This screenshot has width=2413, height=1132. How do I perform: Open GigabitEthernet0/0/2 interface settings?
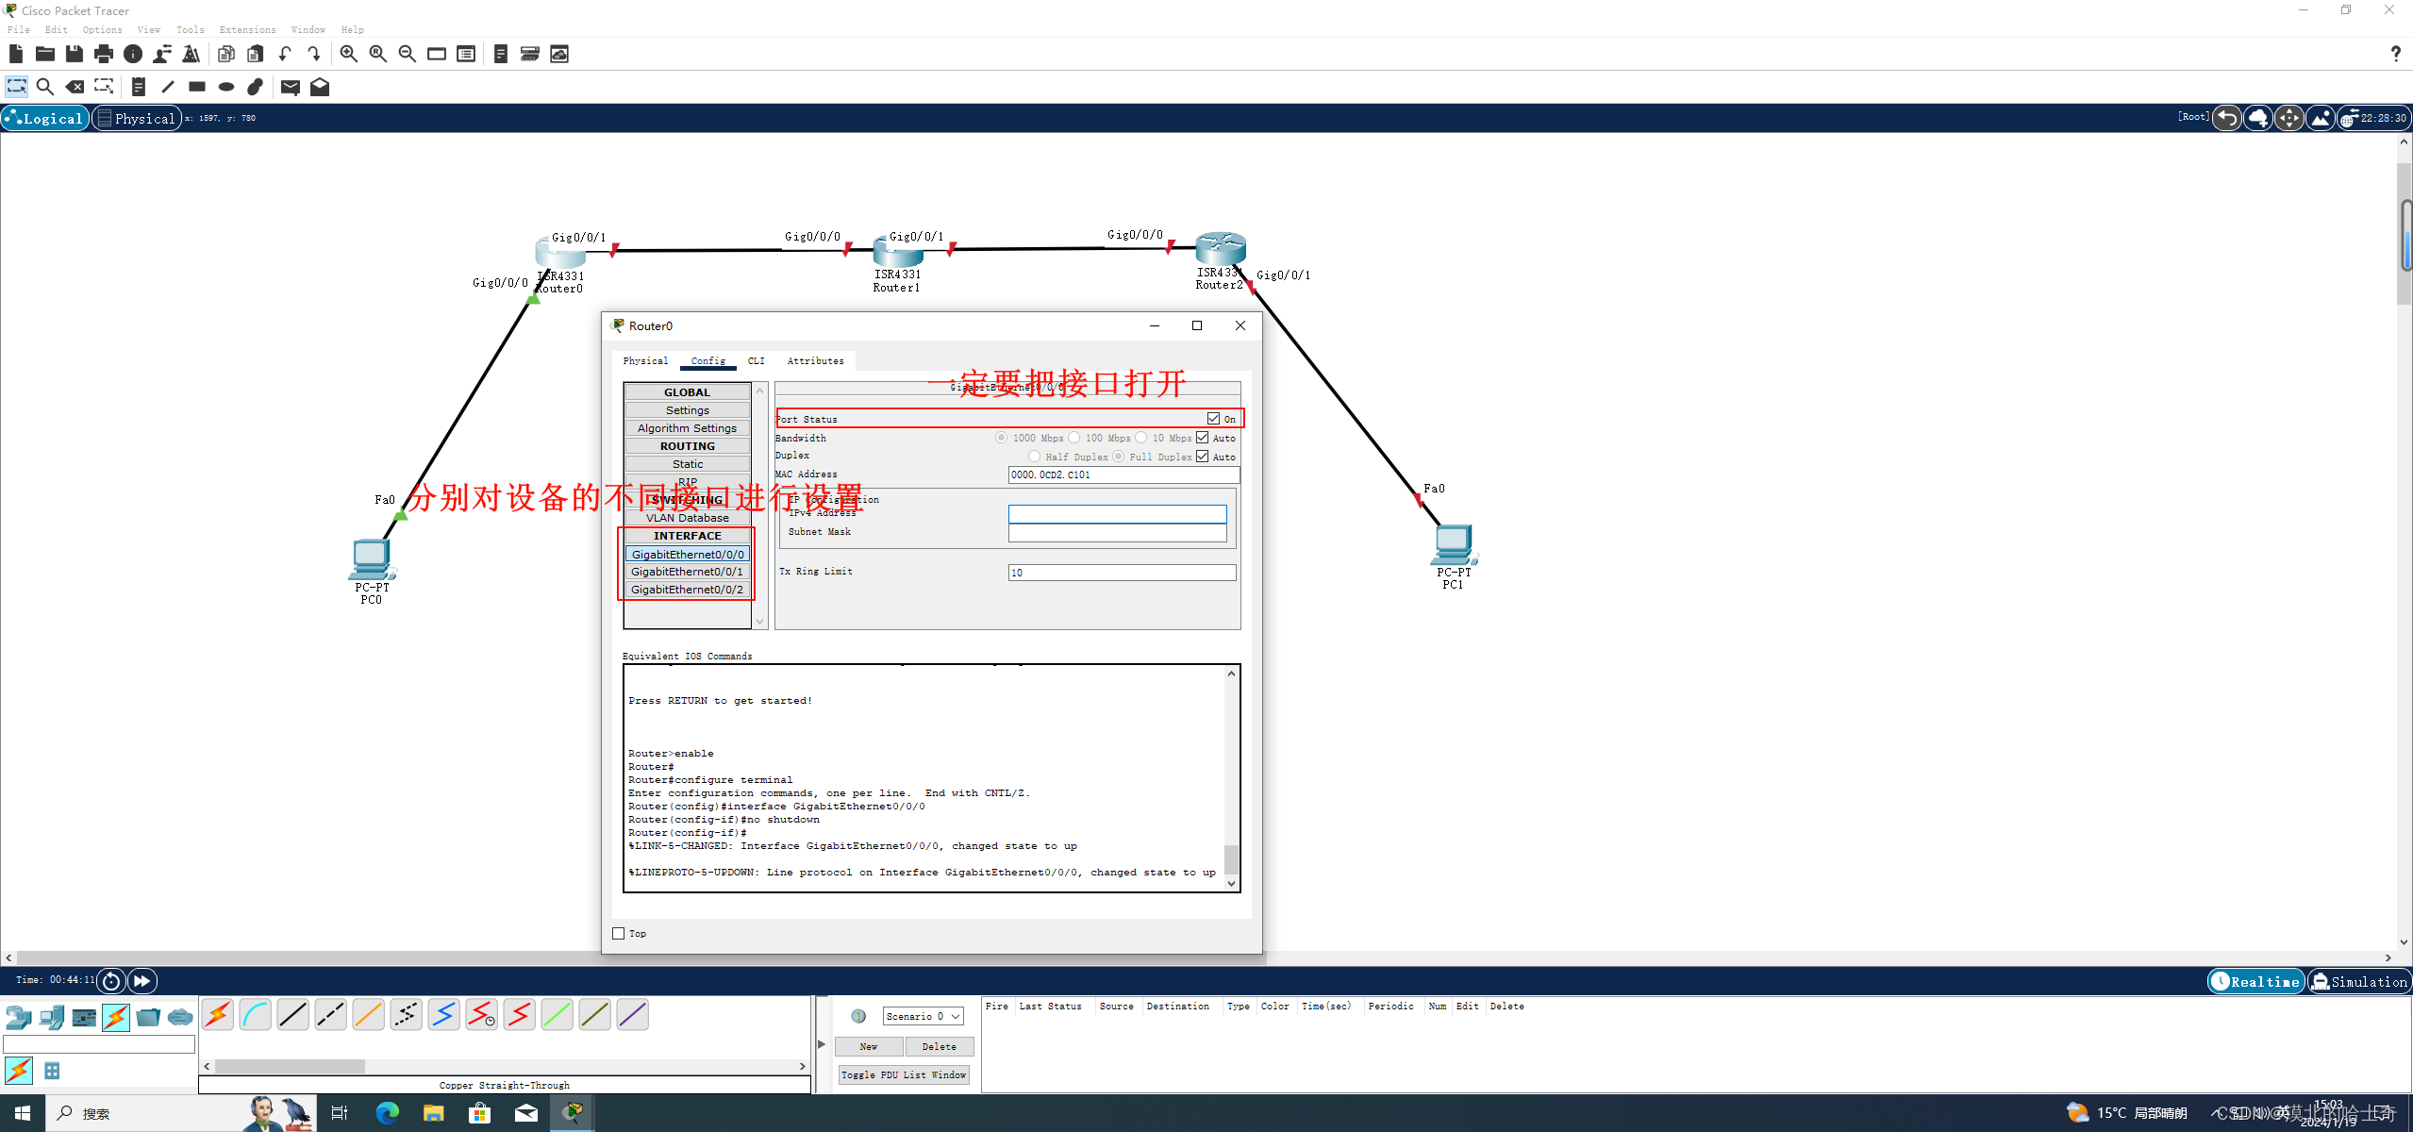[687, 590]
